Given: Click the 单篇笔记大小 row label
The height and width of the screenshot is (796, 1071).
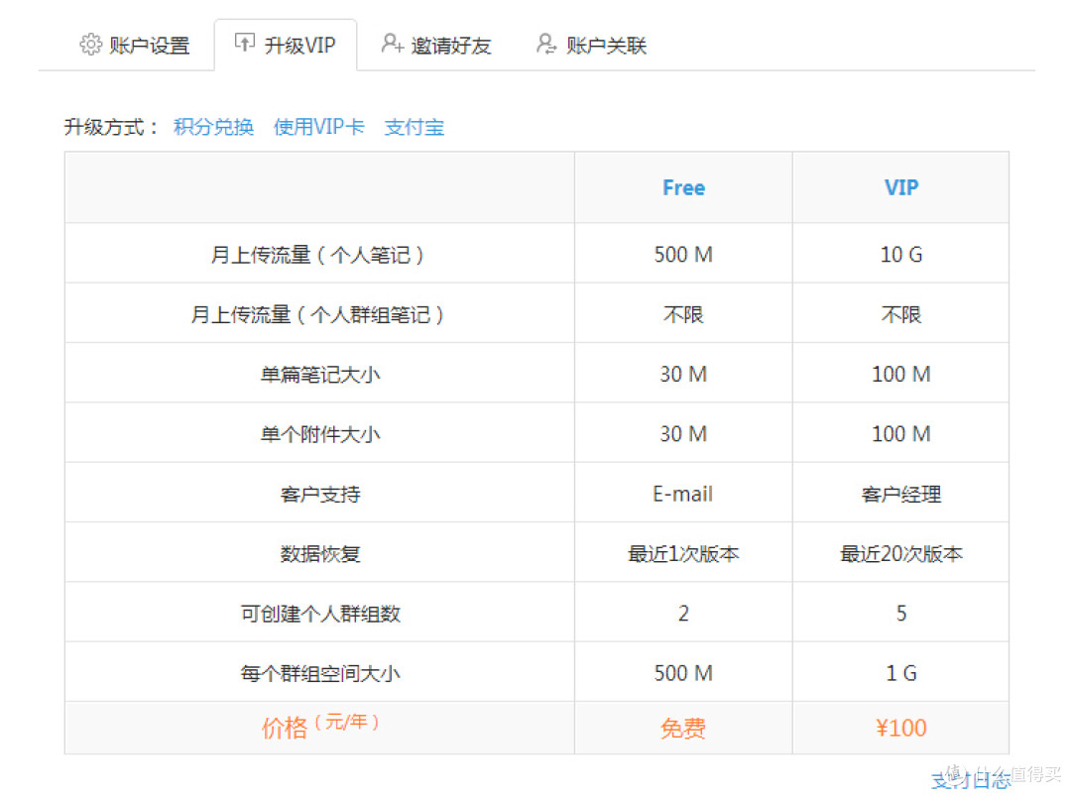Looking at the screenshot, I should [319, 374].
